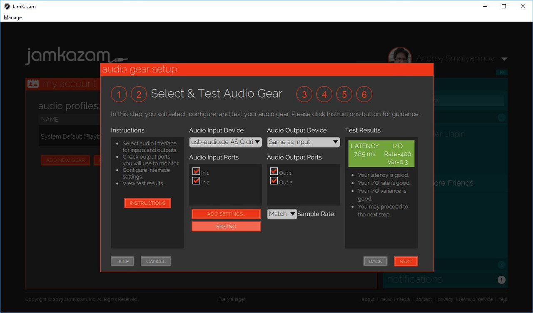Uncheck In 1 input port
The width and height of the screenshot is (533, 313).
[196, 171]
